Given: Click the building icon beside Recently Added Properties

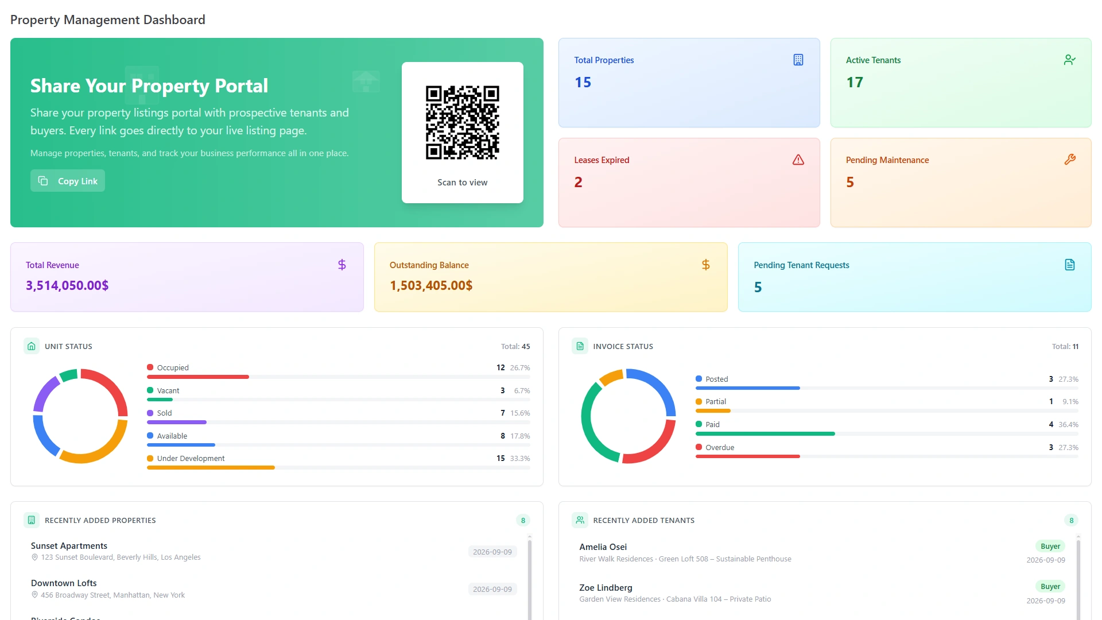Looking at the screenshot, I should point(32,520).
